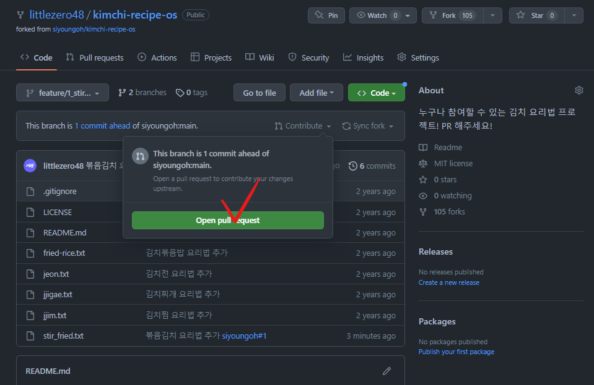Open the README.md file in list

65,233
